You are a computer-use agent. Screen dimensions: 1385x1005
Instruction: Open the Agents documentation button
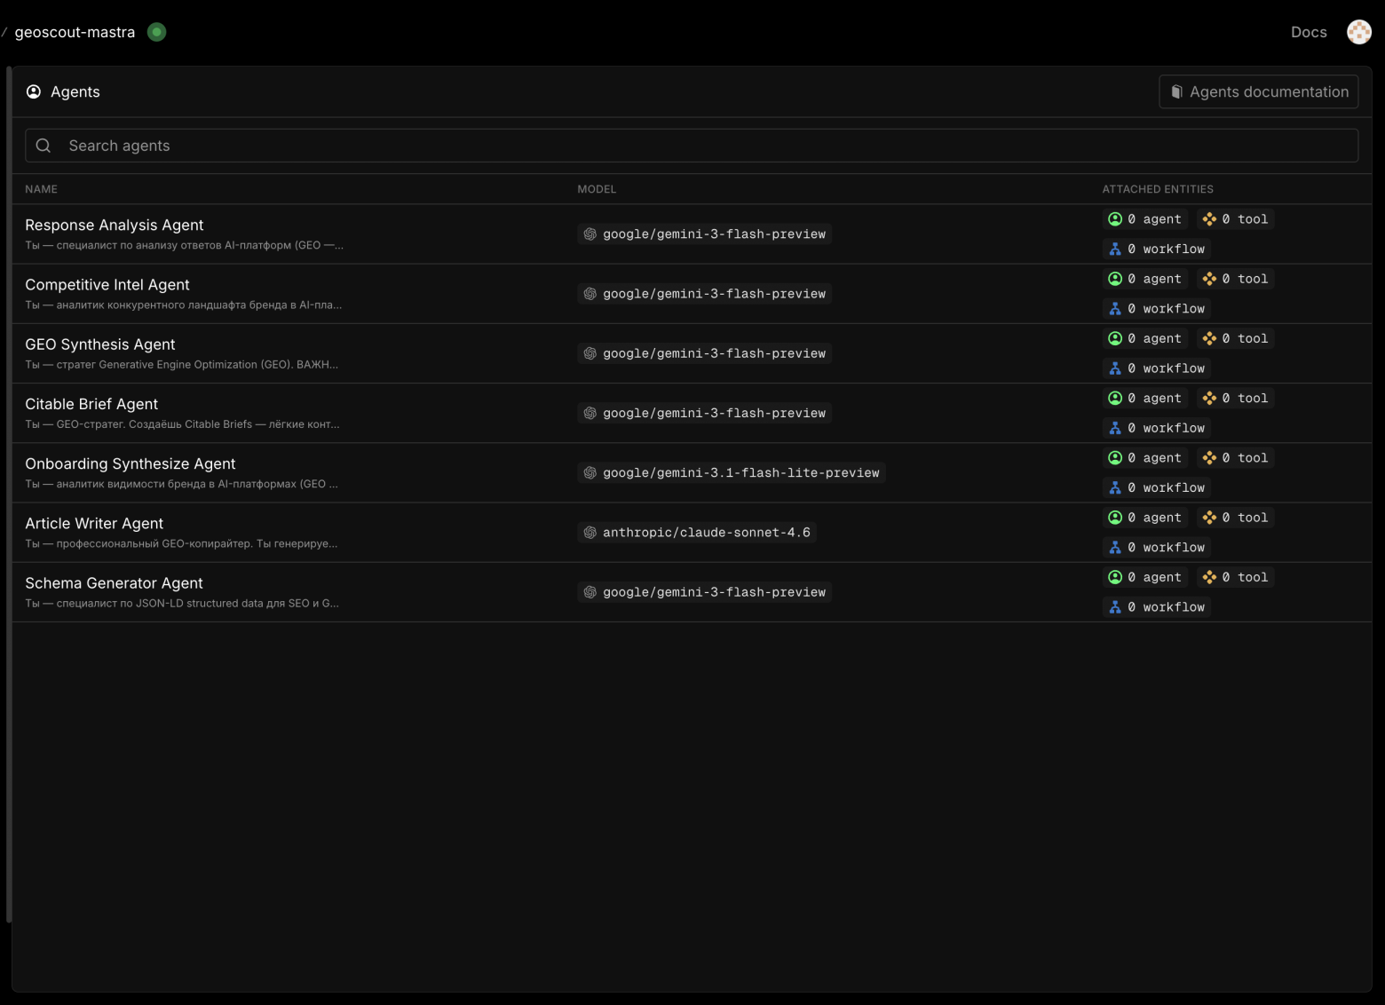[x=1258, y=92]
